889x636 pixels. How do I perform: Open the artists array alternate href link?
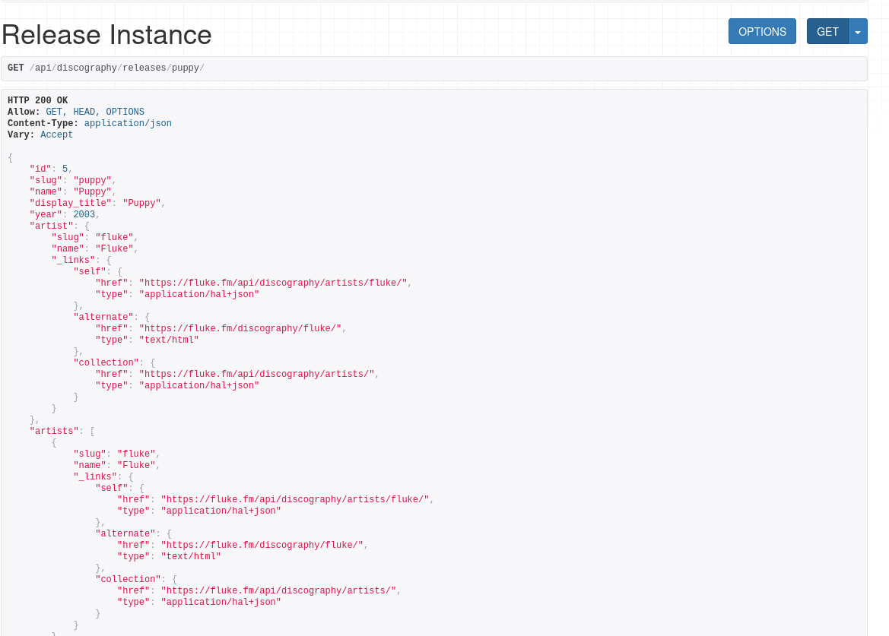pyautogui.click(x=262, y=545)
